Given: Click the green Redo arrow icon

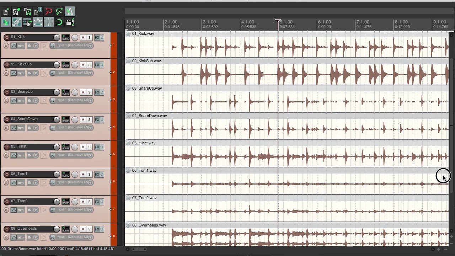Looking at the screenshot, I should pyautogui.click(x=59, y=12).
